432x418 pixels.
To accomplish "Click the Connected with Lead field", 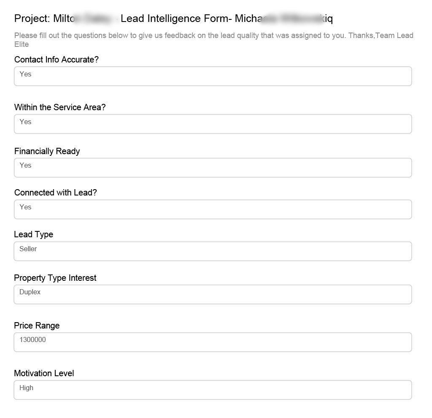I will coord(213,209).
